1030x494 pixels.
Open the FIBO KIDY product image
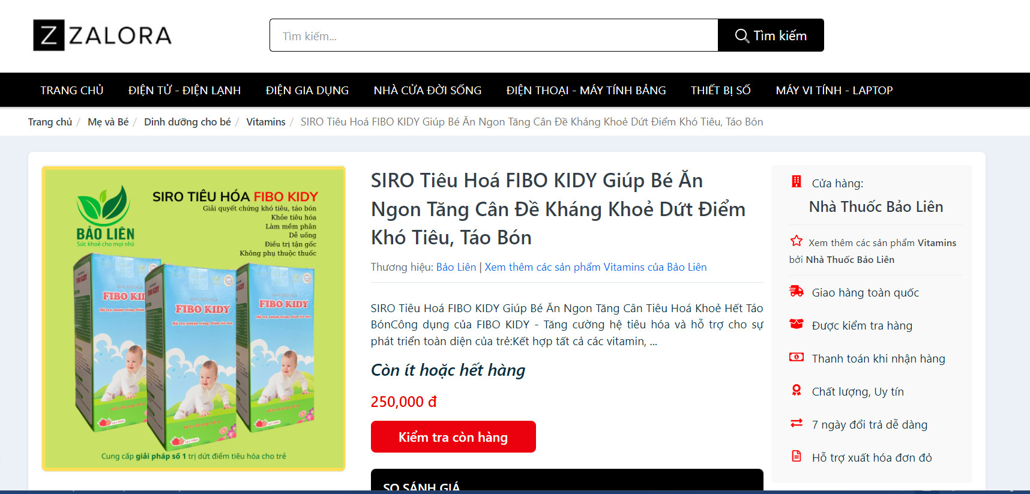193,319
